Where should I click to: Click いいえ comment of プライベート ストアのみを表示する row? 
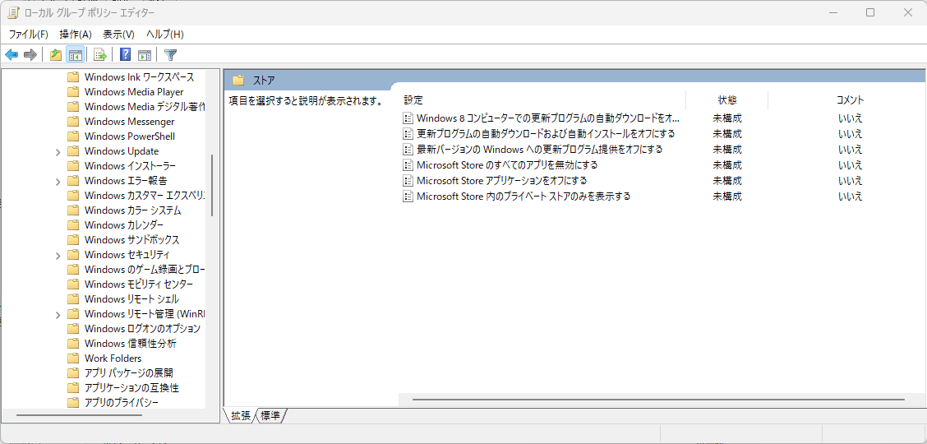tap(850, 196)
